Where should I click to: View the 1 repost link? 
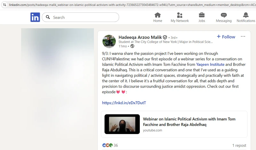tap(239, 145)
